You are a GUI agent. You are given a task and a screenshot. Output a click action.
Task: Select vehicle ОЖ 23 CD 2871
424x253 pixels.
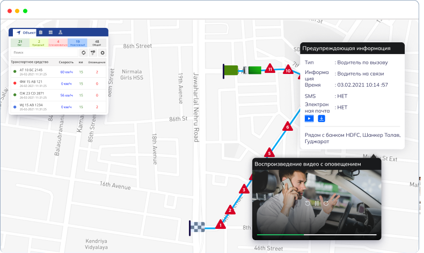click(x=58, y=95)
